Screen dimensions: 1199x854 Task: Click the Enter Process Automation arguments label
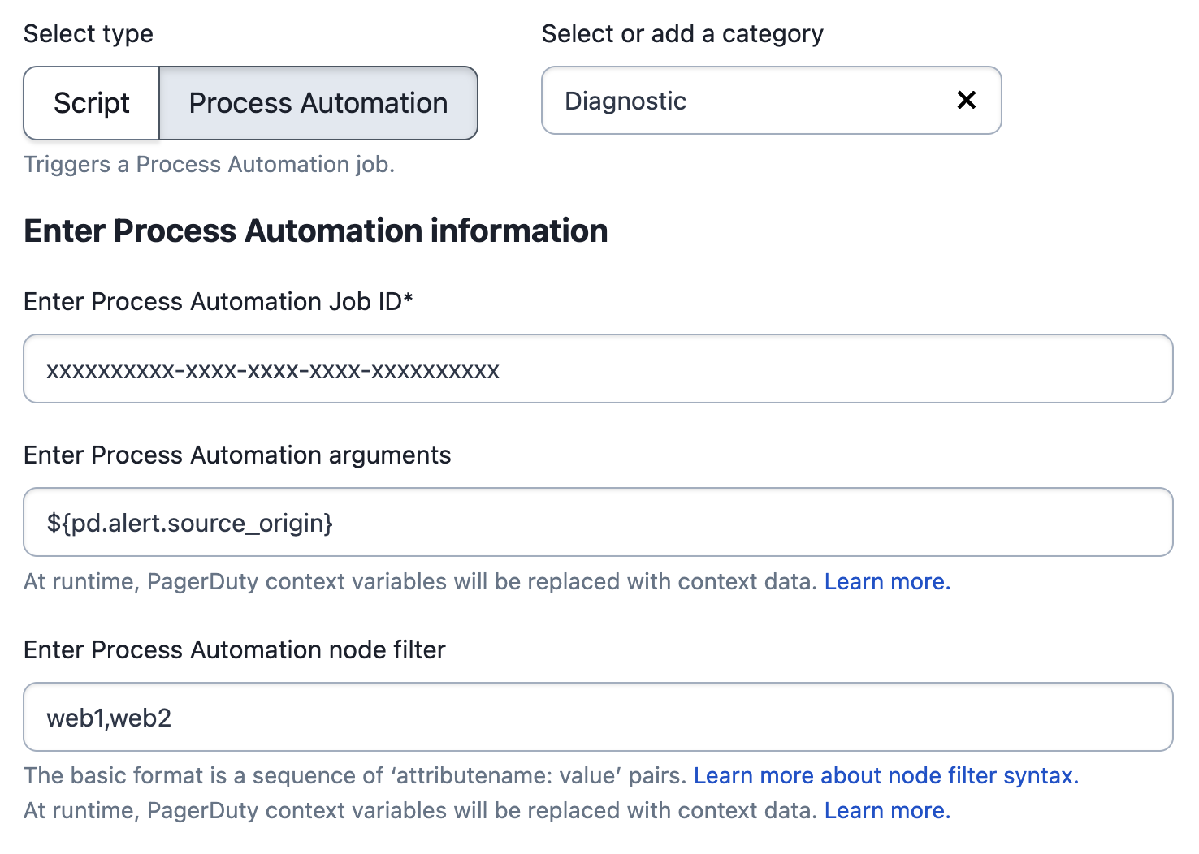[x=237, y=455]
